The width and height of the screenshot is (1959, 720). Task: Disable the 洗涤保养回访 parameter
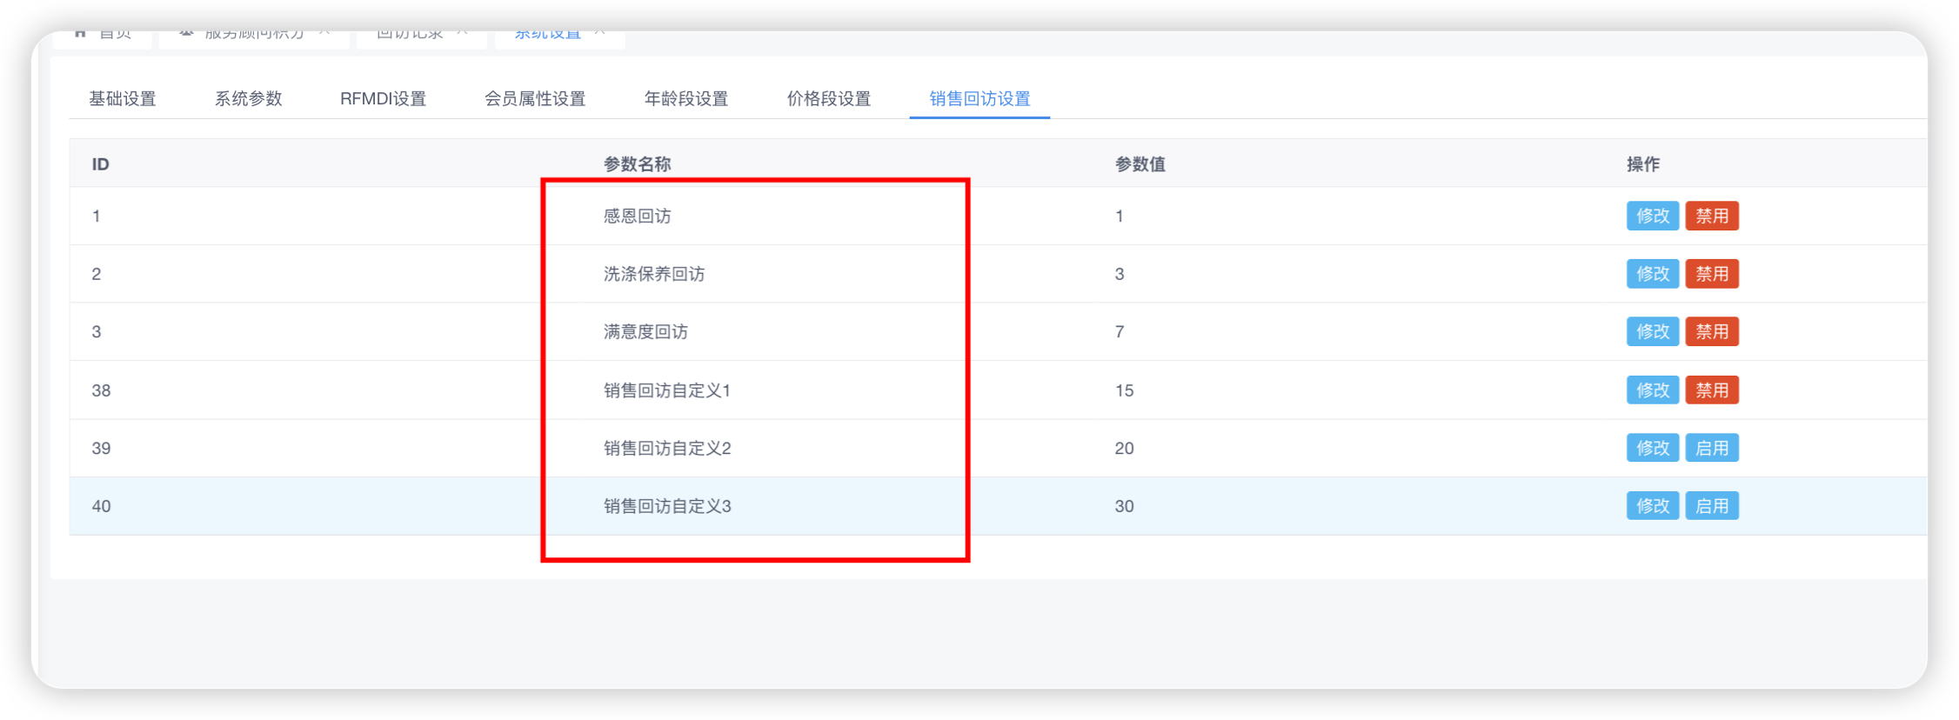[x=1711, y=274]
